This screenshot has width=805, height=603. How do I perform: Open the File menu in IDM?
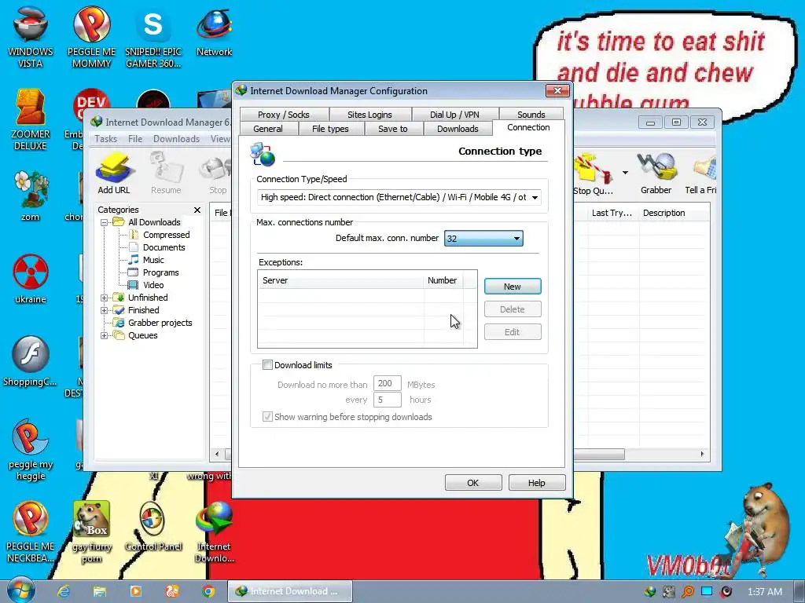(x=135, y=139)
